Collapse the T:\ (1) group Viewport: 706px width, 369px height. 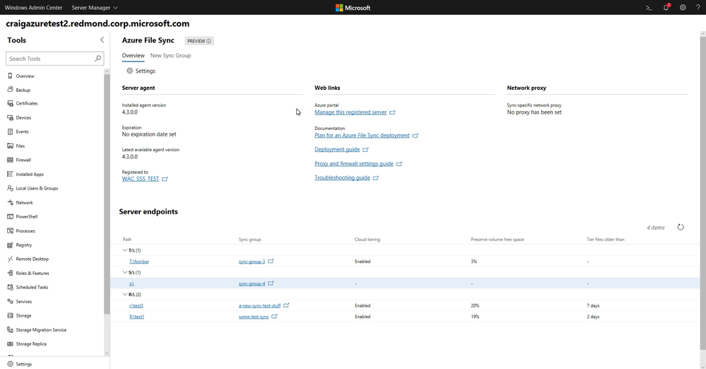coord(124,250)
